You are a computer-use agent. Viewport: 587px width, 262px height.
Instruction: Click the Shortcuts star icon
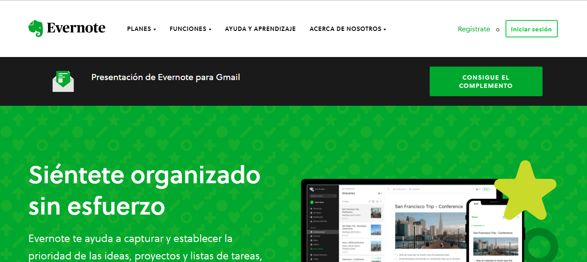[x=311, y=208]
